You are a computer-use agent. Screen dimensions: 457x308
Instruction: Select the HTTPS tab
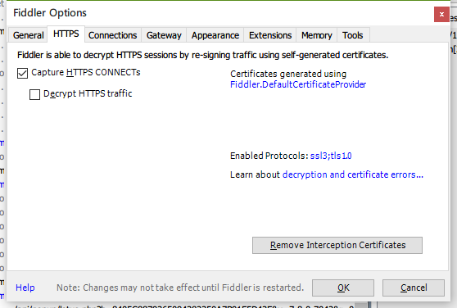coord(66,34)
